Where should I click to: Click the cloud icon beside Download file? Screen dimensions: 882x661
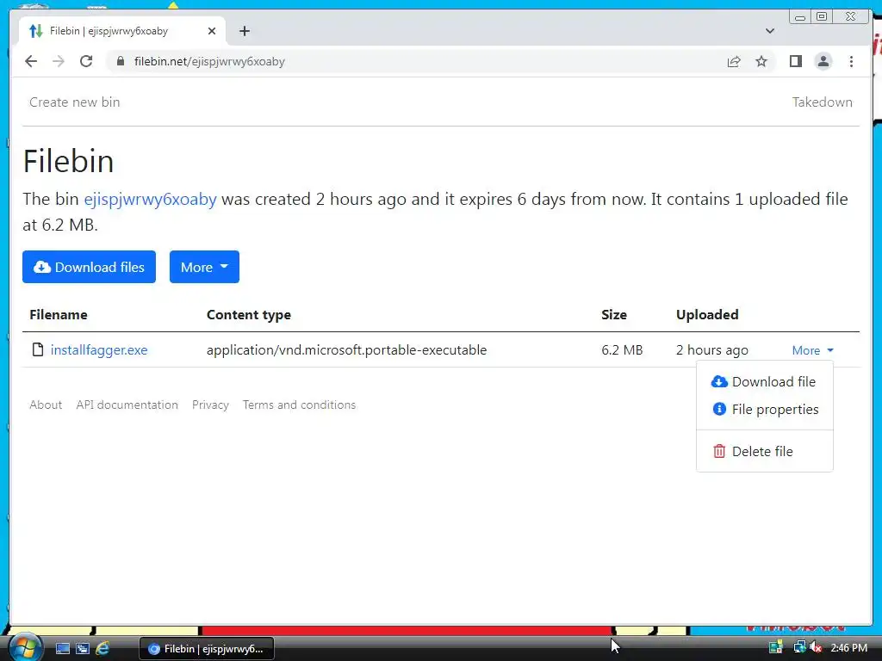719,381
